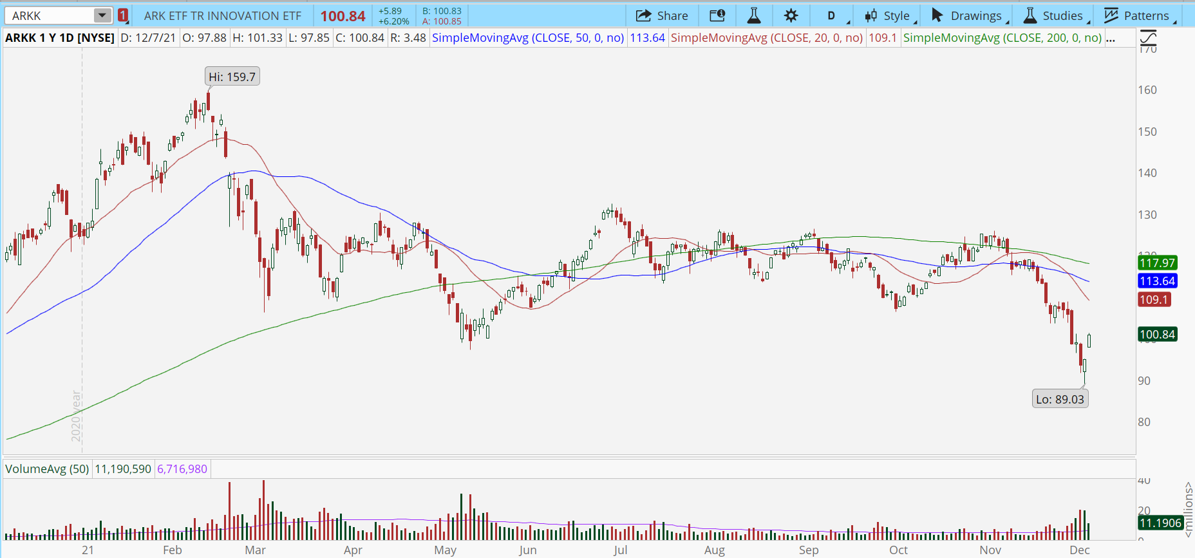Click the Share button
This screenshot has height=558, width=1195.
tap(662, 15)
